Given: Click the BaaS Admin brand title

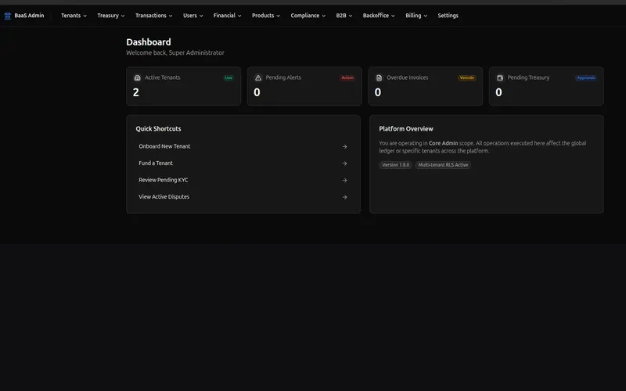Looking at the screenshot, I should 29,16.
